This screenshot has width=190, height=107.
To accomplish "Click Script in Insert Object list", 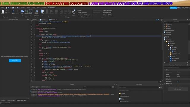I will point(122,99).
